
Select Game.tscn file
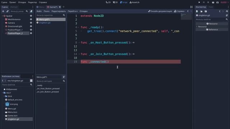(x=13, y=115)
